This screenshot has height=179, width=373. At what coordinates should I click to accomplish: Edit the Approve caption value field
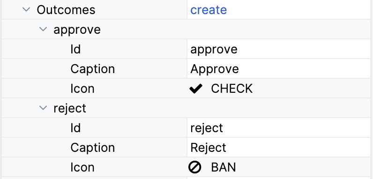click(278, 69)
